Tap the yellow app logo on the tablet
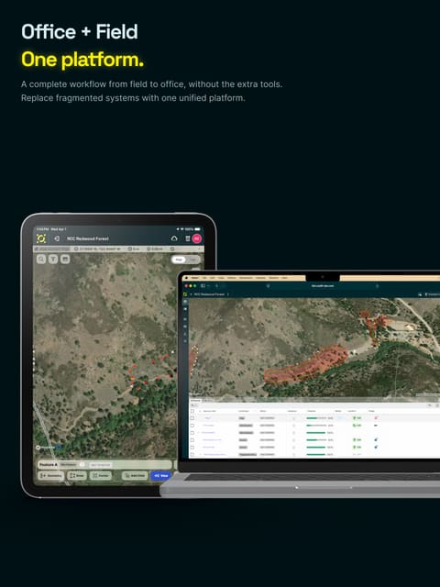The width and height of the screenshot is (440, 587). click(x=41, y=238)
